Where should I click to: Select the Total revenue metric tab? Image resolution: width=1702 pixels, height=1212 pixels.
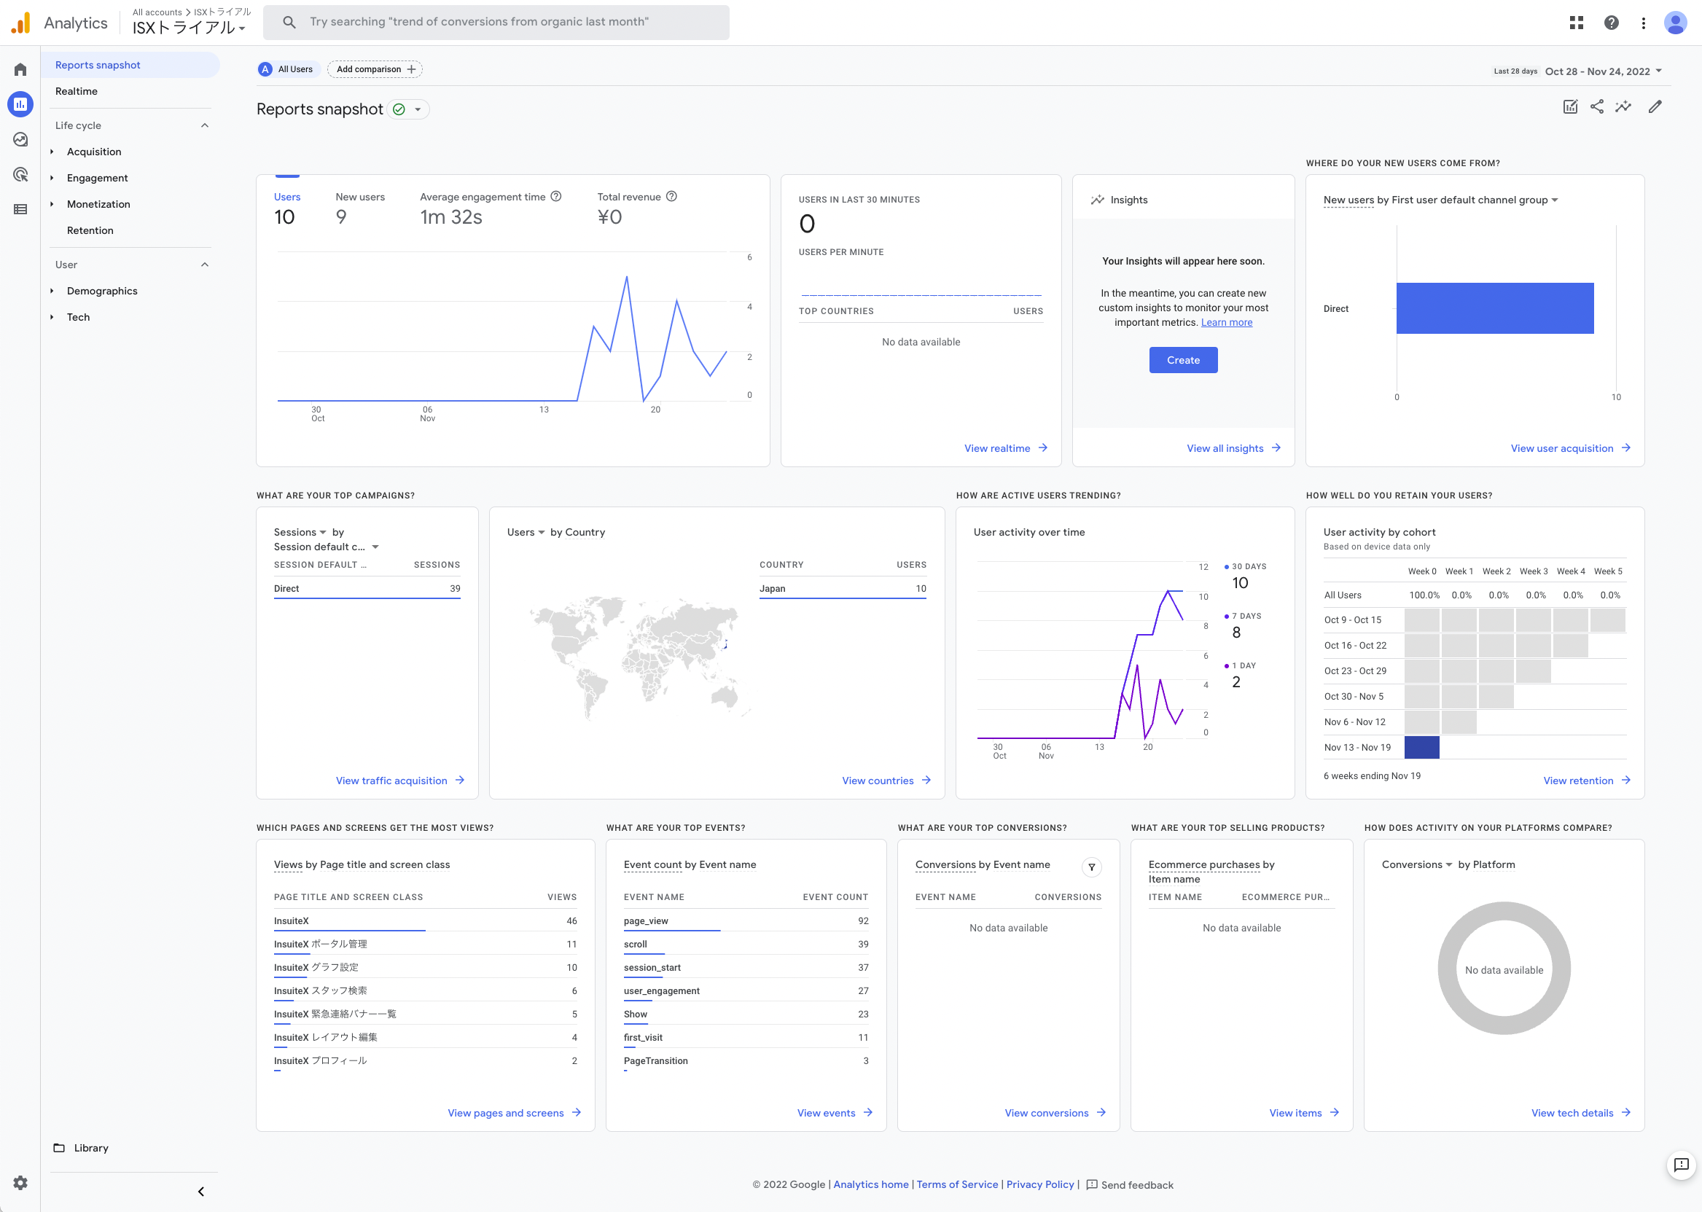click(x=637, y=209)
